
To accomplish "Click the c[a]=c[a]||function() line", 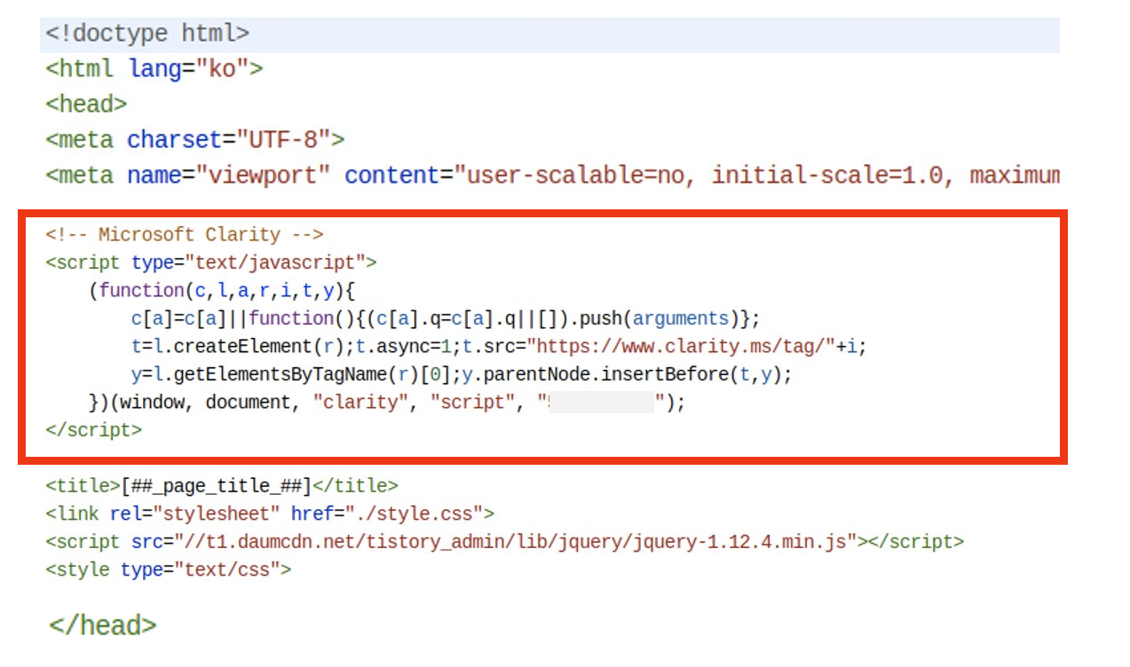I will pos(446,318).
